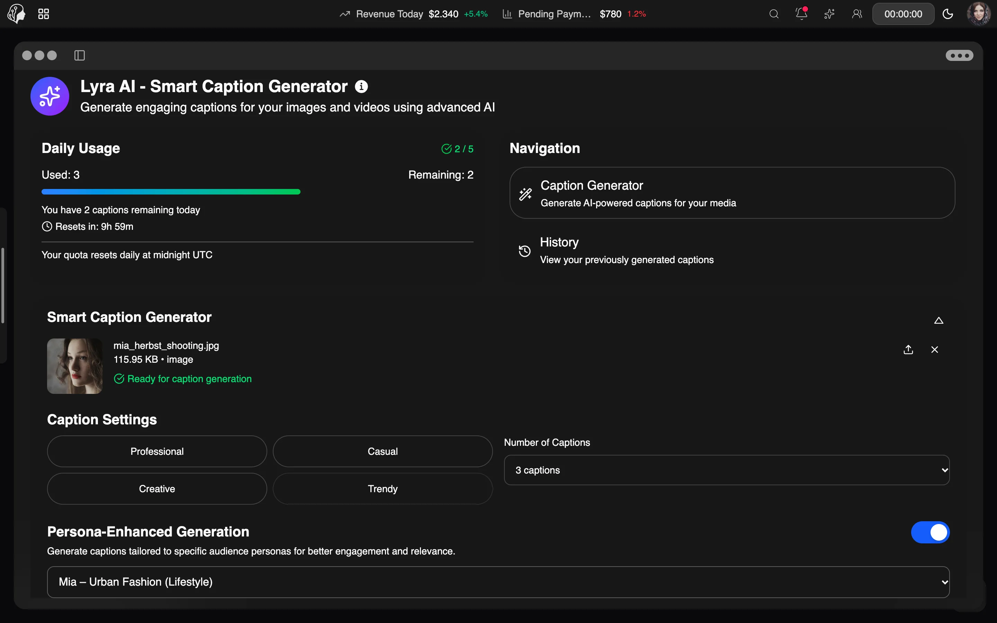Image resolution: width=997 pixels, height=623 pixels.
Task: Open the user profile icon
Action: pos(857,14)
